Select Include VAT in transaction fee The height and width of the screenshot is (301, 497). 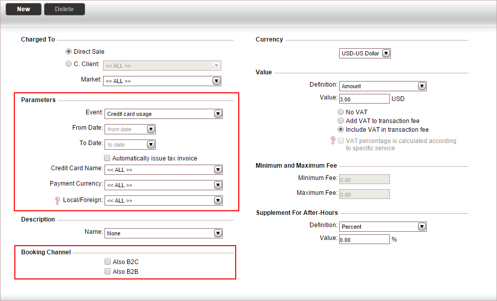(341, 129)
